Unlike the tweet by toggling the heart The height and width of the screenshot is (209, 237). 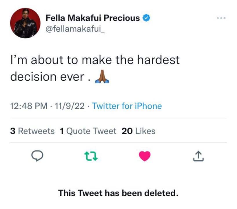click(x=145, y=156)
